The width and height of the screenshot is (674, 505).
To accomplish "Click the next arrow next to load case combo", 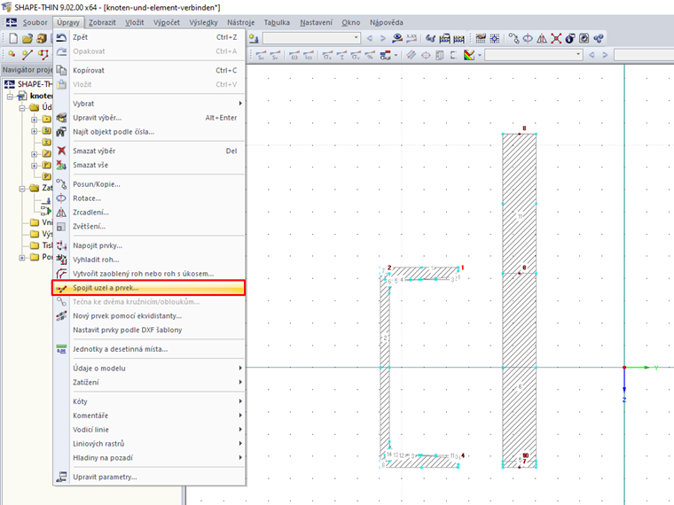I will 382,39.
